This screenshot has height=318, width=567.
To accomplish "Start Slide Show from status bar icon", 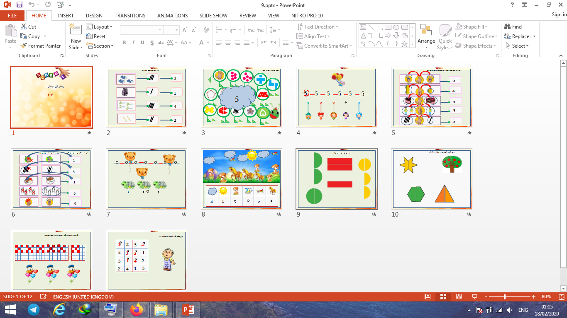I will tap(474, 297).
